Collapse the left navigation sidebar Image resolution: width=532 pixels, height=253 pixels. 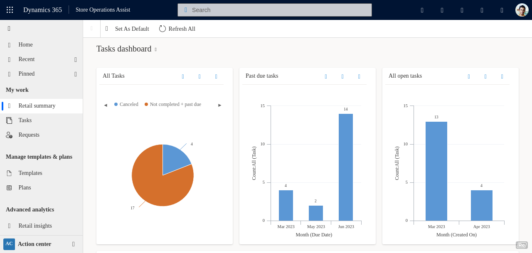pos(8,28)
